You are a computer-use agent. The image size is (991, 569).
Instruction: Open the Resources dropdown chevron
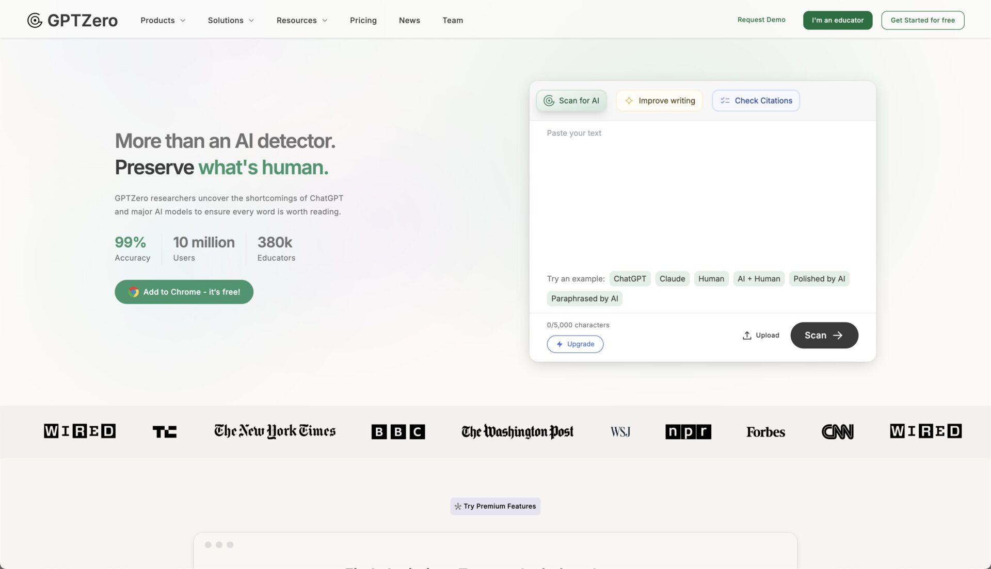tap(325, 21)
